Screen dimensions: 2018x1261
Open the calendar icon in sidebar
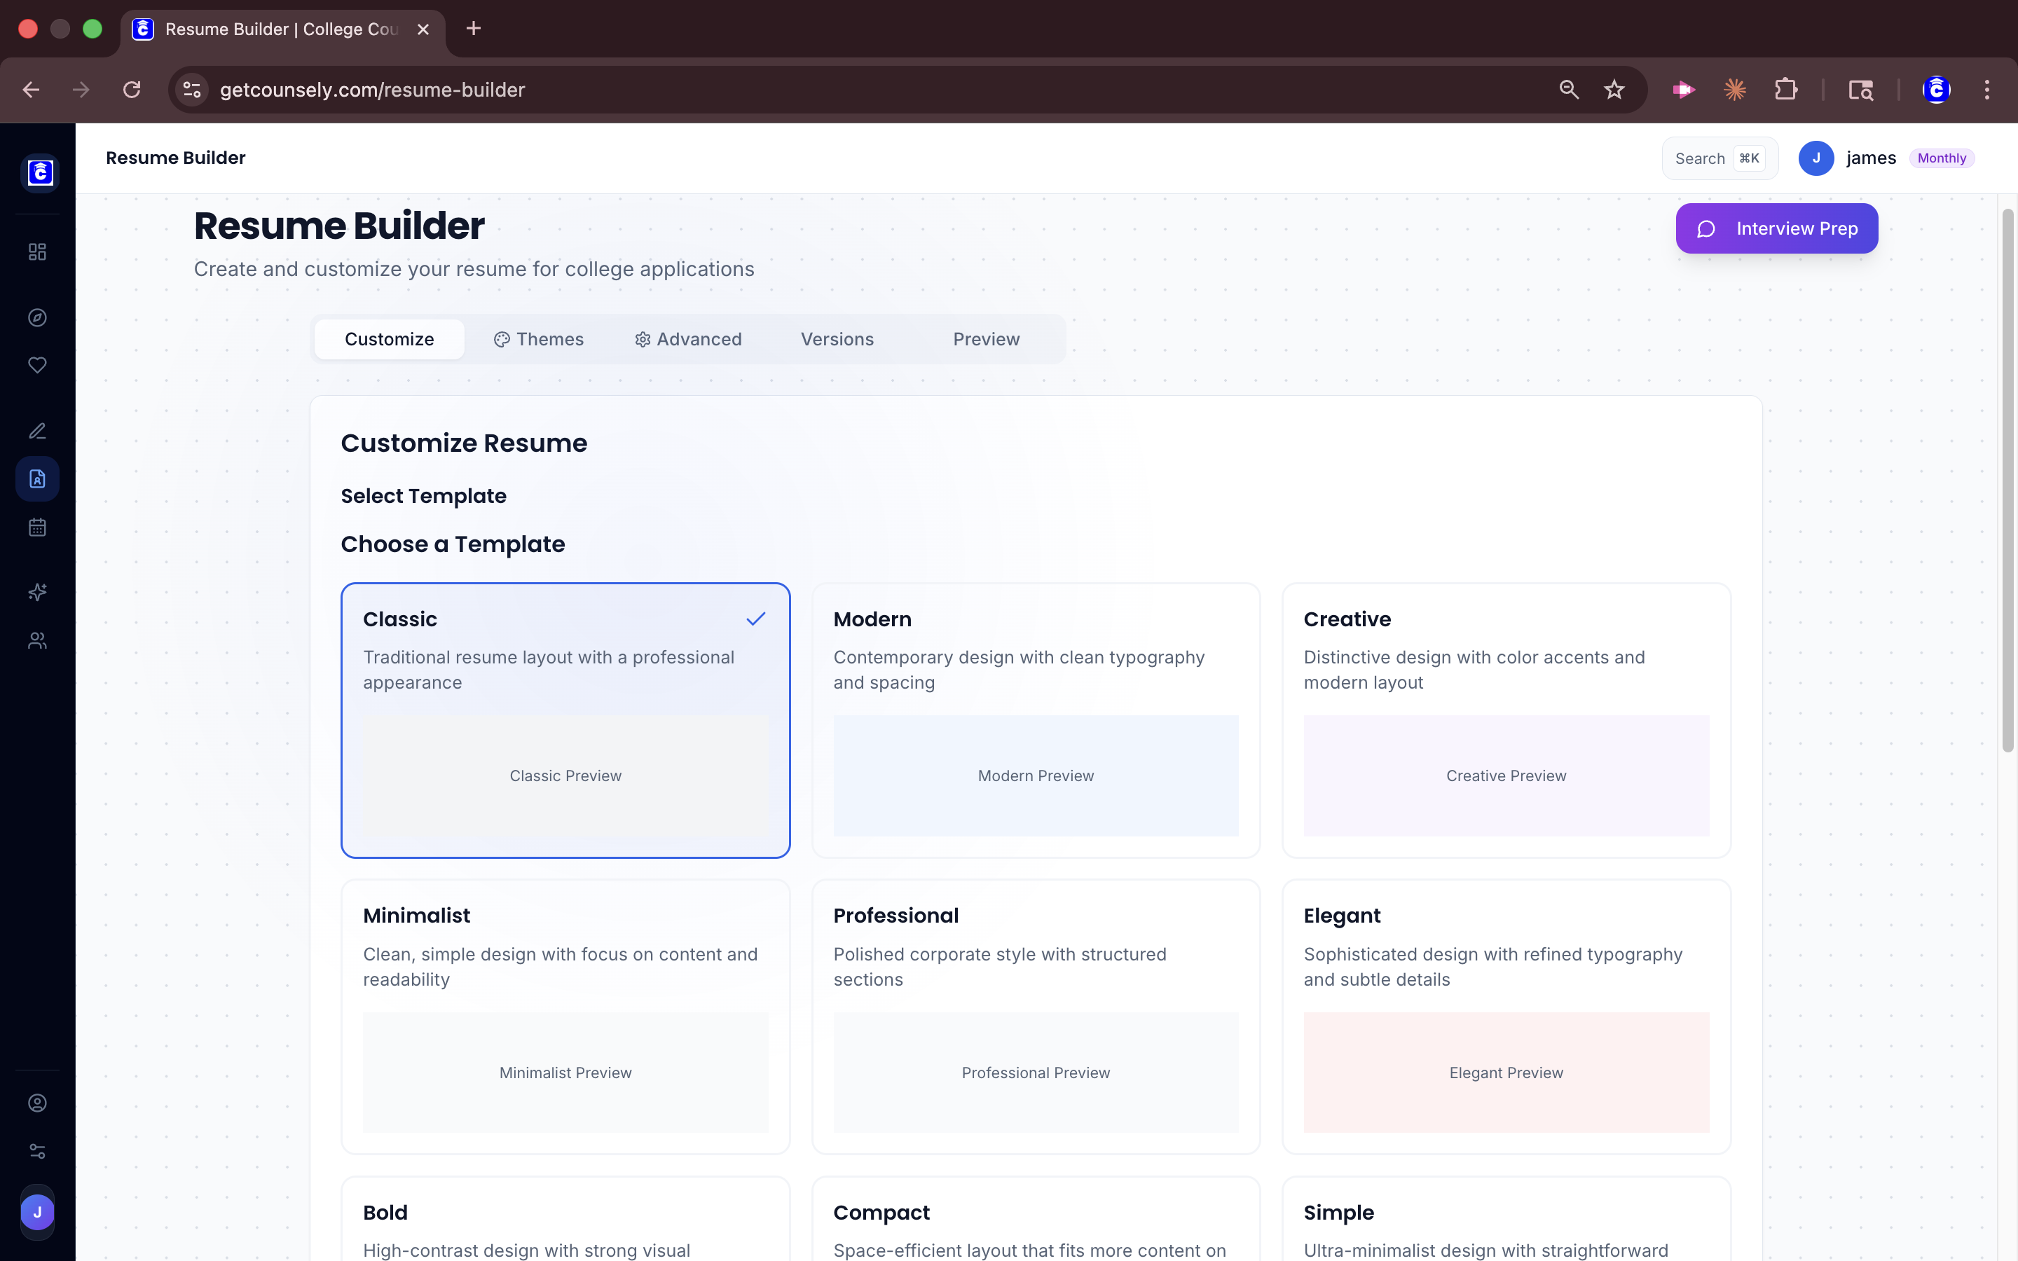click(x=36, y=526)
